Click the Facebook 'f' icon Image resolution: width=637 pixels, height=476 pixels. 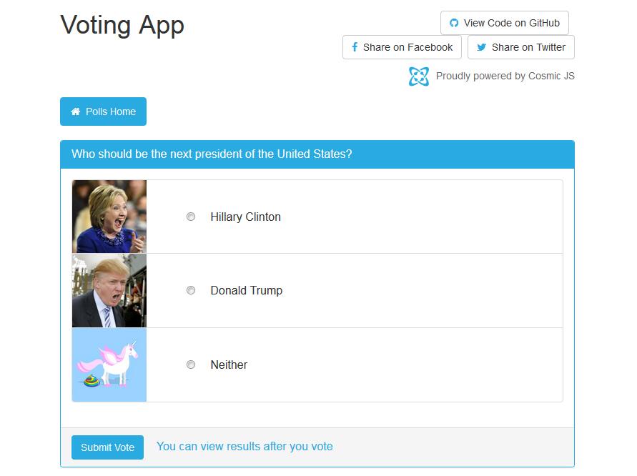[355, 47]
